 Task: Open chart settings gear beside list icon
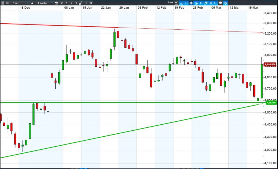coord(7,3)
